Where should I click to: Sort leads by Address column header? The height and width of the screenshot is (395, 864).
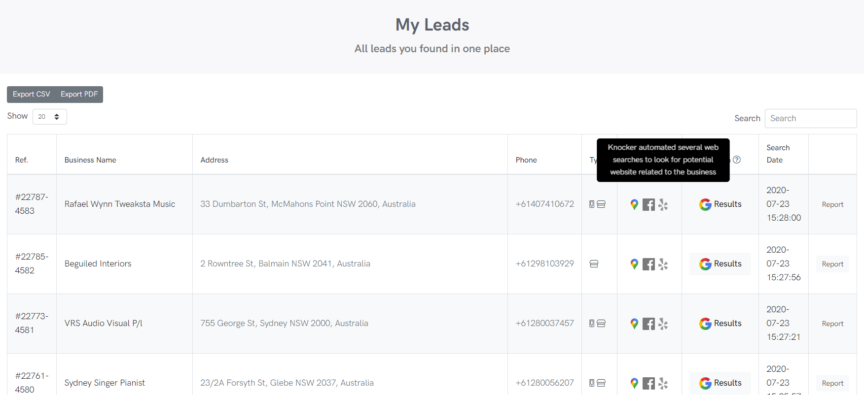[x=215, y=160]
